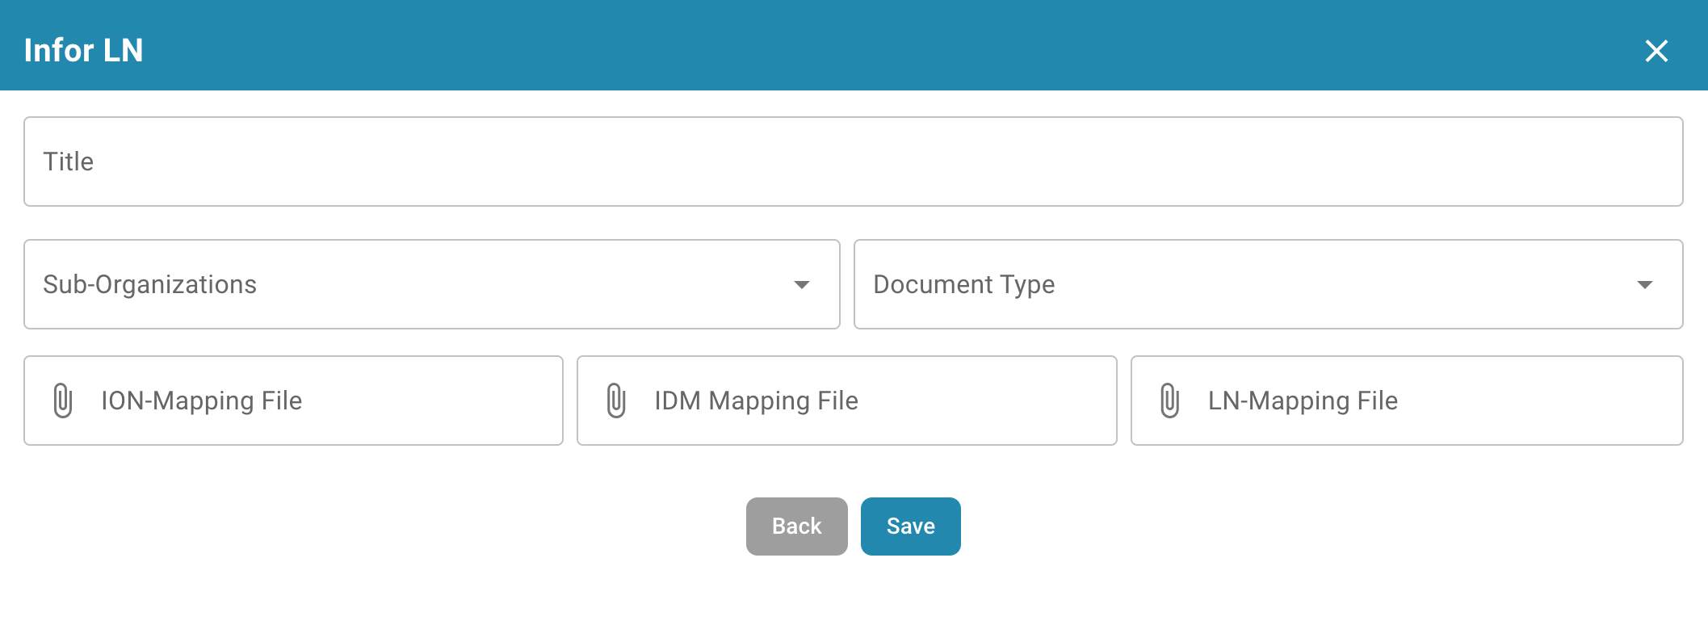
Task: Select the ION-Mapping File label text
Action: point(201,401)
